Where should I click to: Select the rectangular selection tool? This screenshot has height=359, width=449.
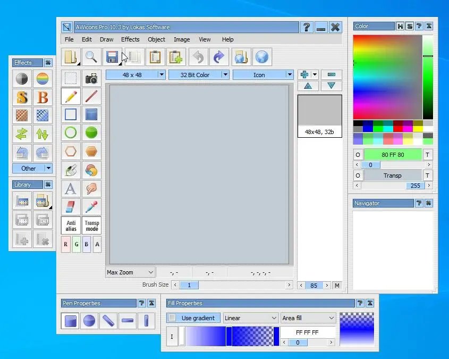(x=71, y=78)
